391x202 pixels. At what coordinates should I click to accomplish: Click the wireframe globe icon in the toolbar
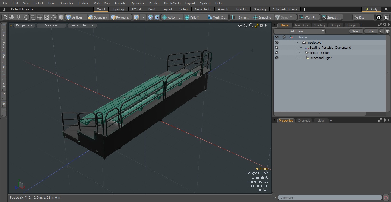12,17
